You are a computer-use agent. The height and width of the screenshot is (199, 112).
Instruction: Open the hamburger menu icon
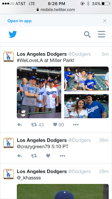(x=101, y=34)
